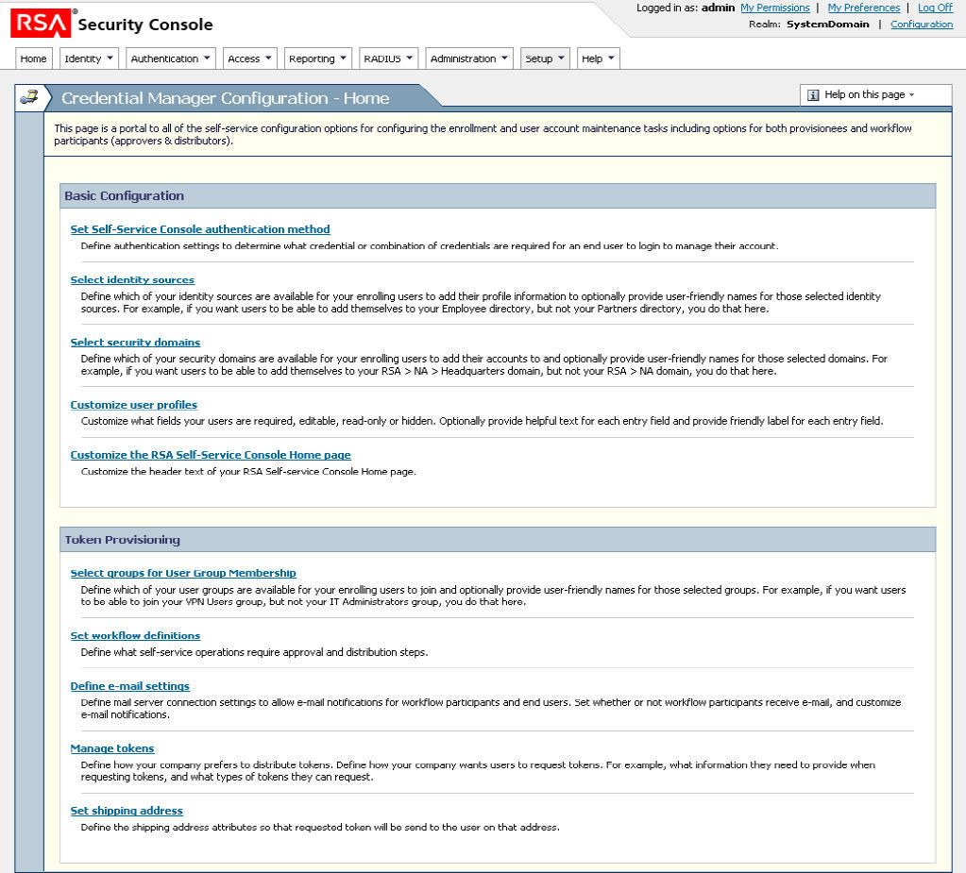The width and height of the screenshot is (966, 873).
Task: Open My Permissions link
Action: click(x=775, y=8)
